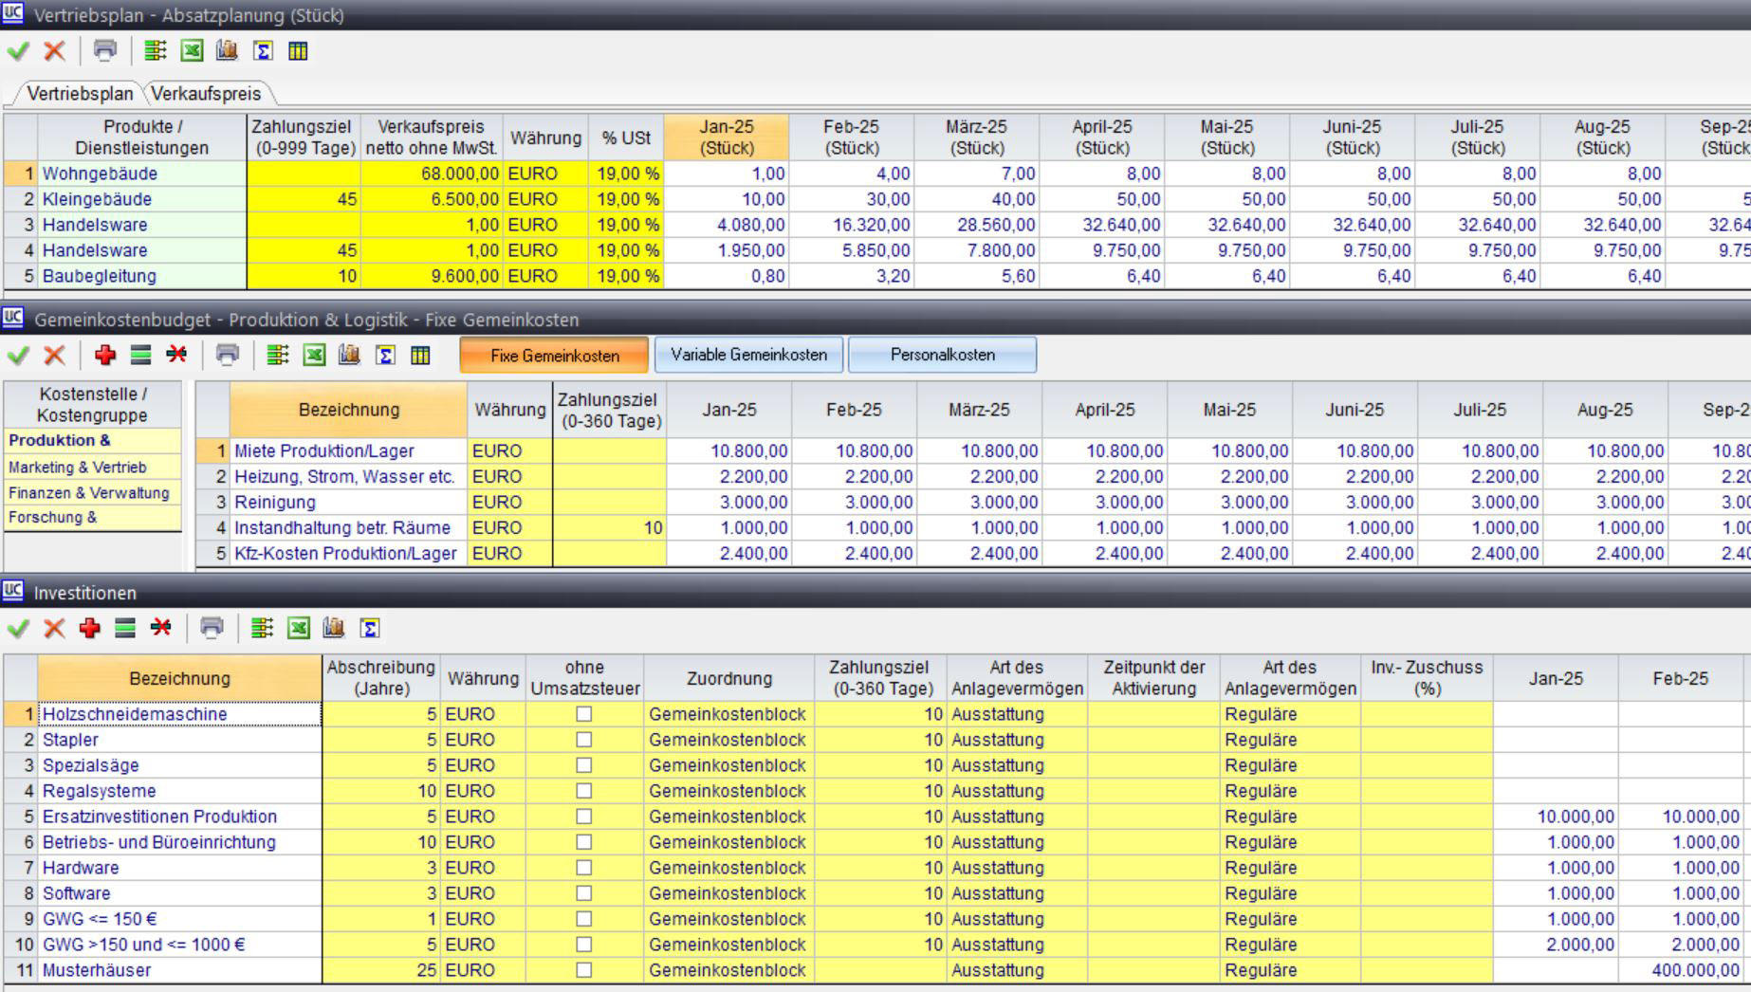
Task: Click the red plus icon in the Gemeinkostenbudget toolbar
Action: click(x=105, y=355)
